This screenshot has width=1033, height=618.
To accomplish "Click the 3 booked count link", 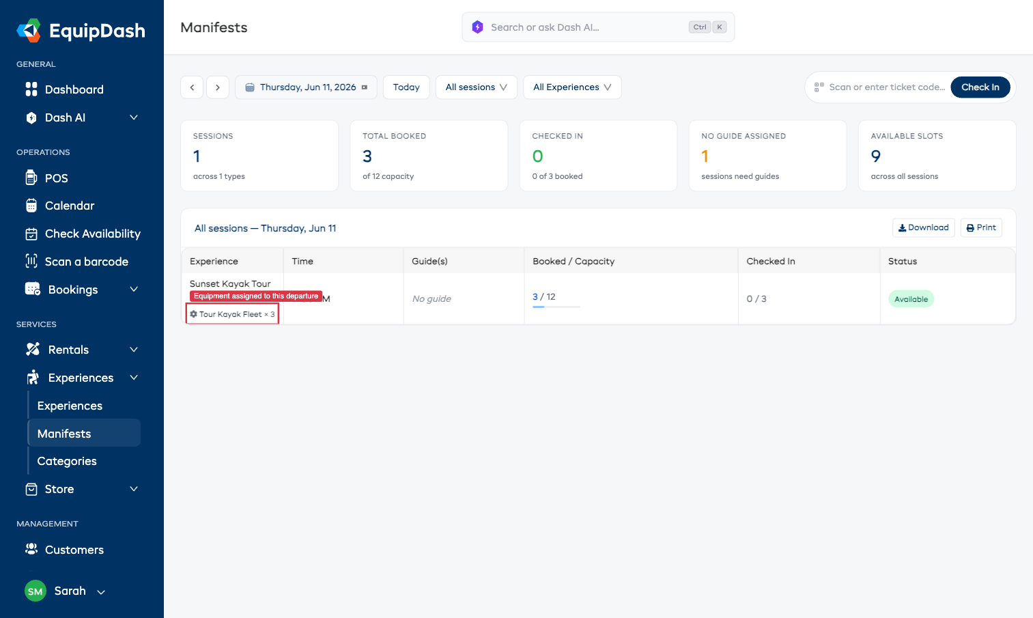I will [535, 297].
